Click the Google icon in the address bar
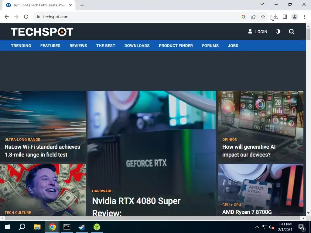Viewport: 311px width, 233px height. pos(244,17)
